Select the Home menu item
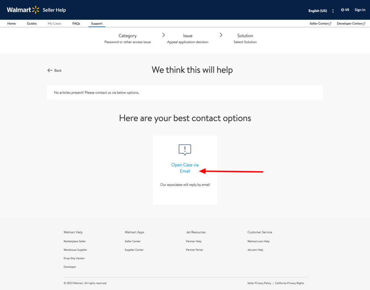 coord(12,23)
